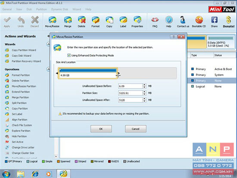Image resolution: width=237 pixels, height=178 pixels.
Task: Open Windows Media Player from taskbar
Action: 49,174
